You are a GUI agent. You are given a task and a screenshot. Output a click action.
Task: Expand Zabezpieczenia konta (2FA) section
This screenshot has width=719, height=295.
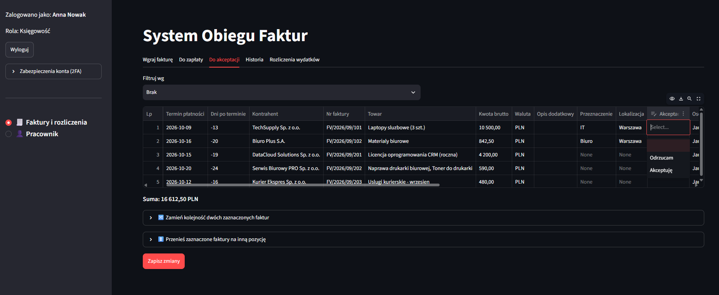click(54, 71)
